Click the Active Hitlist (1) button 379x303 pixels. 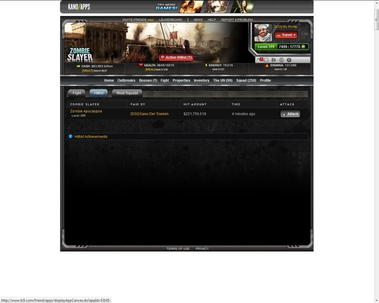click(176, 57)
